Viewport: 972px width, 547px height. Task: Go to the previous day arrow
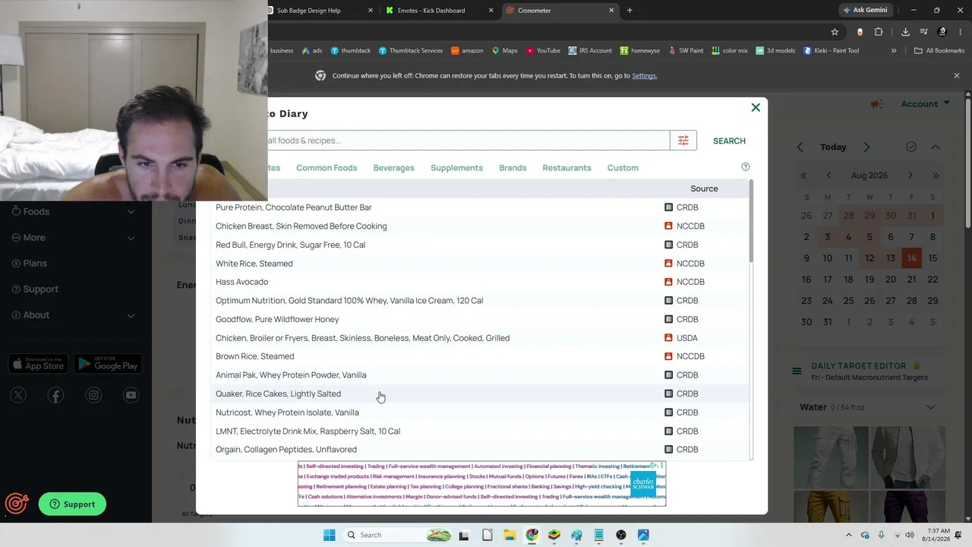click(x=800, y=147)
